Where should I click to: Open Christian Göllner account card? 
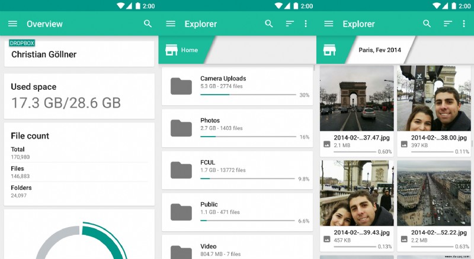point(79,54)
